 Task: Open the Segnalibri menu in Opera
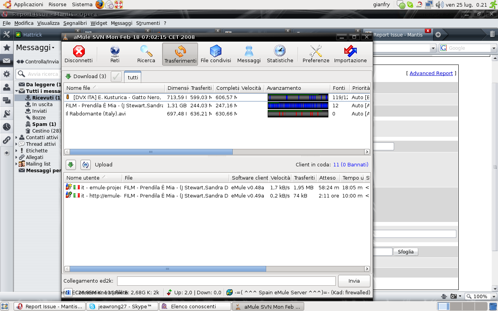(x=75, y=23)
